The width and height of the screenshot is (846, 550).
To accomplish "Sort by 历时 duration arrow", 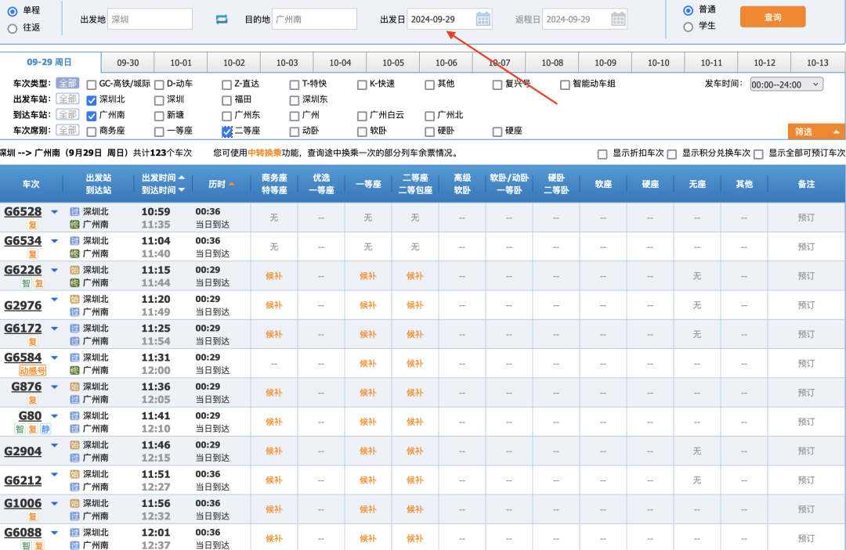I will (x=231, y=184).
